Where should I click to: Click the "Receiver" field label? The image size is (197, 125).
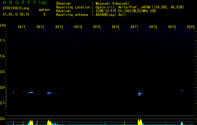[x=64, y=11]
